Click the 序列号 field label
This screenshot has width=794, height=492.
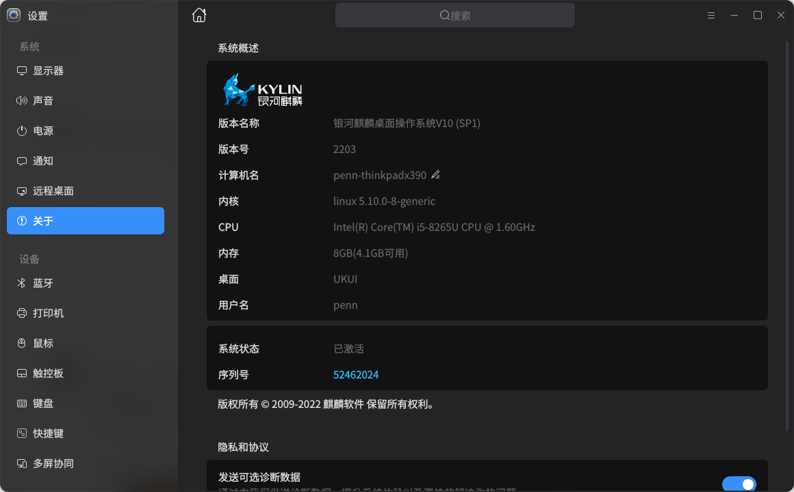233,374
